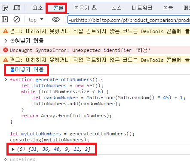Image resolution: width=190 pixels, height=165 pixels.
Task: Click the lottoNumbers.add(randomNumber); line
Action: coord(77,104)
